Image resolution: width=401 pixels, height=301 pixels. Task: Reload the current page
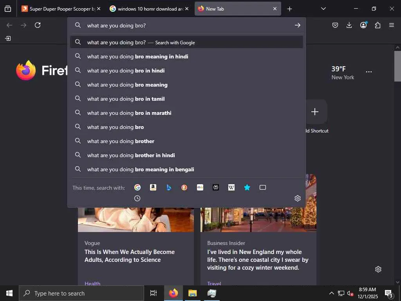[x=38, y=25]
